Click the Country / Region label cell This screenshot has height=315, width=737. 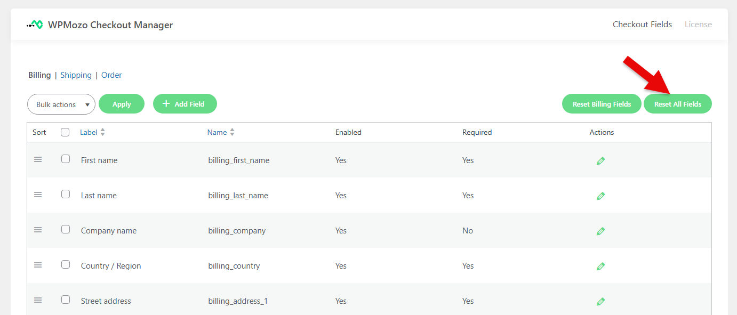click(111, 266)
